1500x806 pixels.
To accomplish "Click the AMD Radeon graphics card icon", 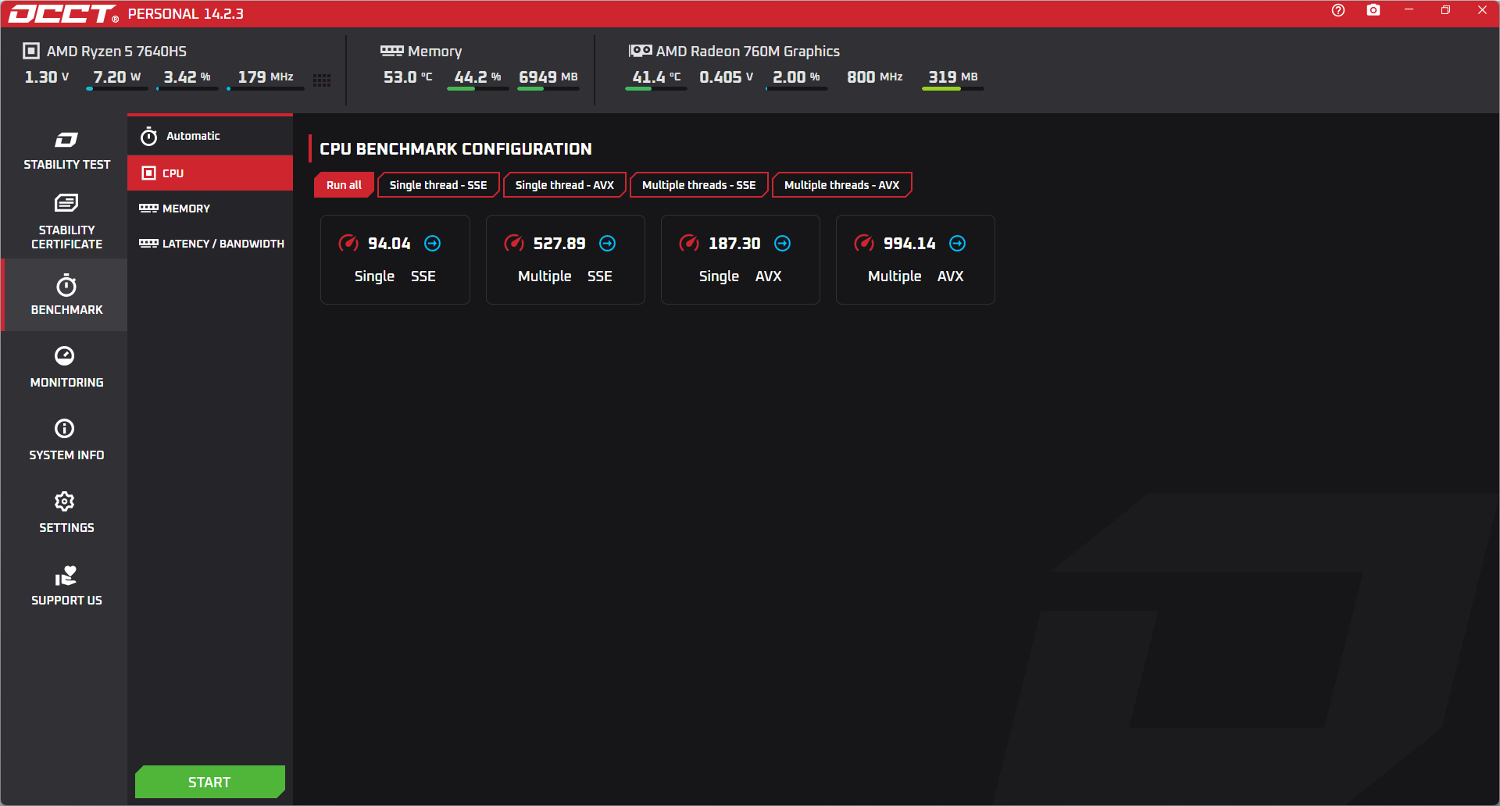I will [x=640, y=51].
